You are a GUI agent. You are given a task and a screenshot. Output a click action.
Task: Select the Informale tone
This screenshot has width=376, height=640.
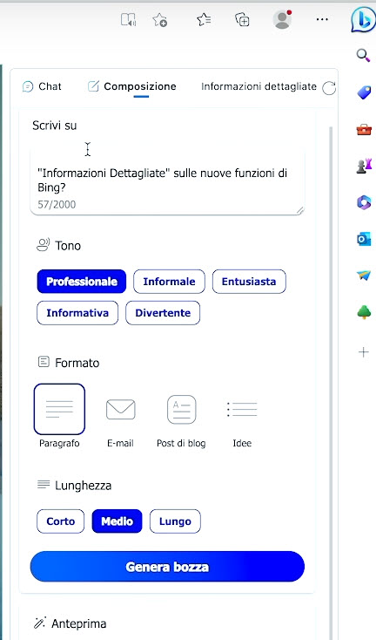(x=169, y=282)
